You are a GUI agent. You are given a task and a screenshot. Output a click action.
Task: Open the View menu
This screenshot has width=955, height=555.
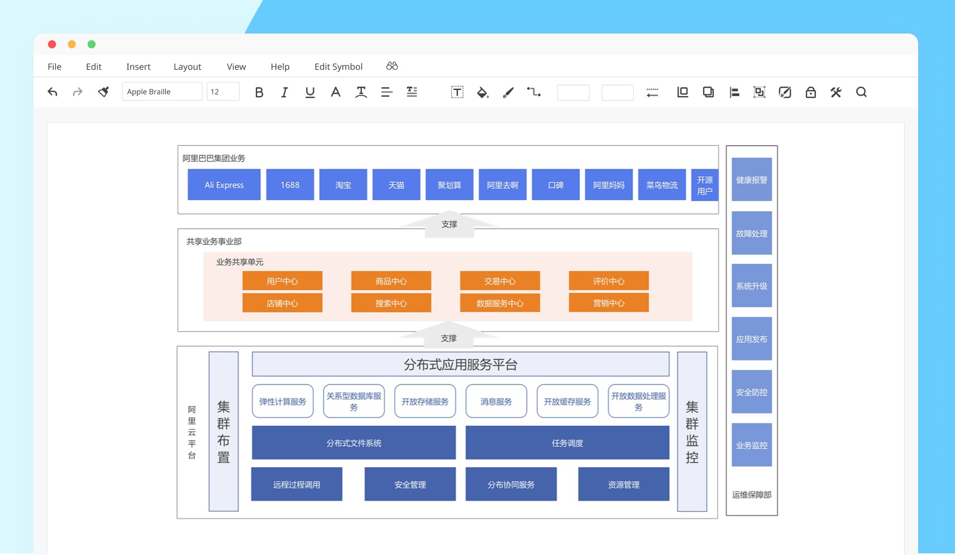coord(236,67)
